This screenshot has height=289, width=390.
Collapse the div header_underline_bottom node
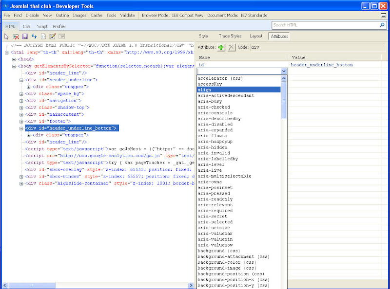point(21,128)
